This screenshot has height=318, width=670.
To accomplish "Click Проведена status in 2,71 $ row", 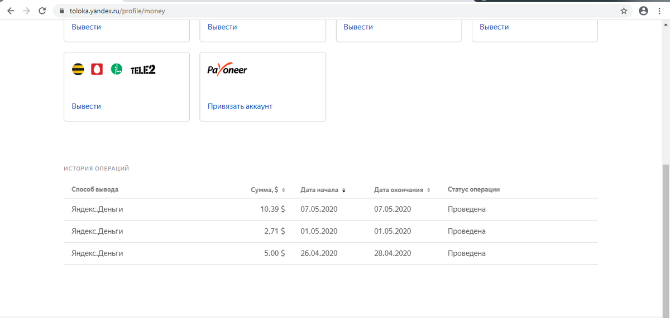I will 467,231.
